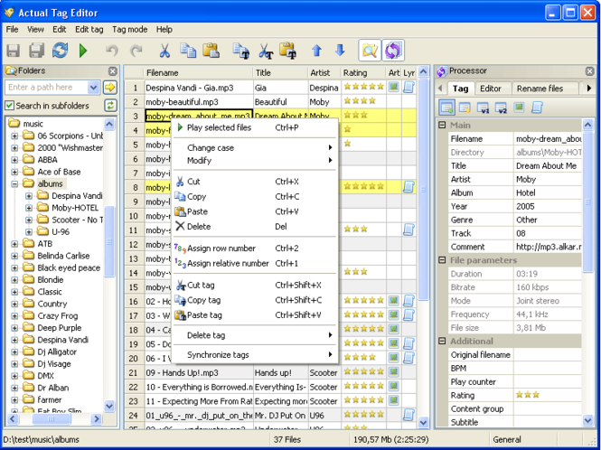
Task: Open the Help menu
Action: 164,30
